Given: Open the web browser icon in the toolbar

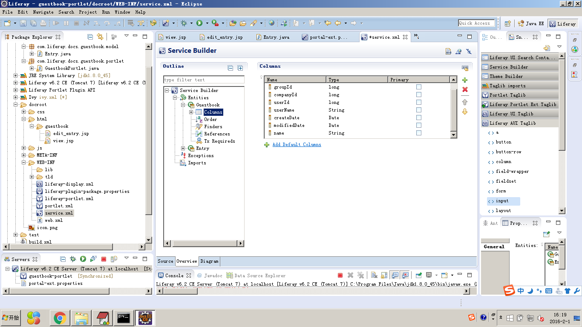Looking at the screenshot, I should [271, 23].
